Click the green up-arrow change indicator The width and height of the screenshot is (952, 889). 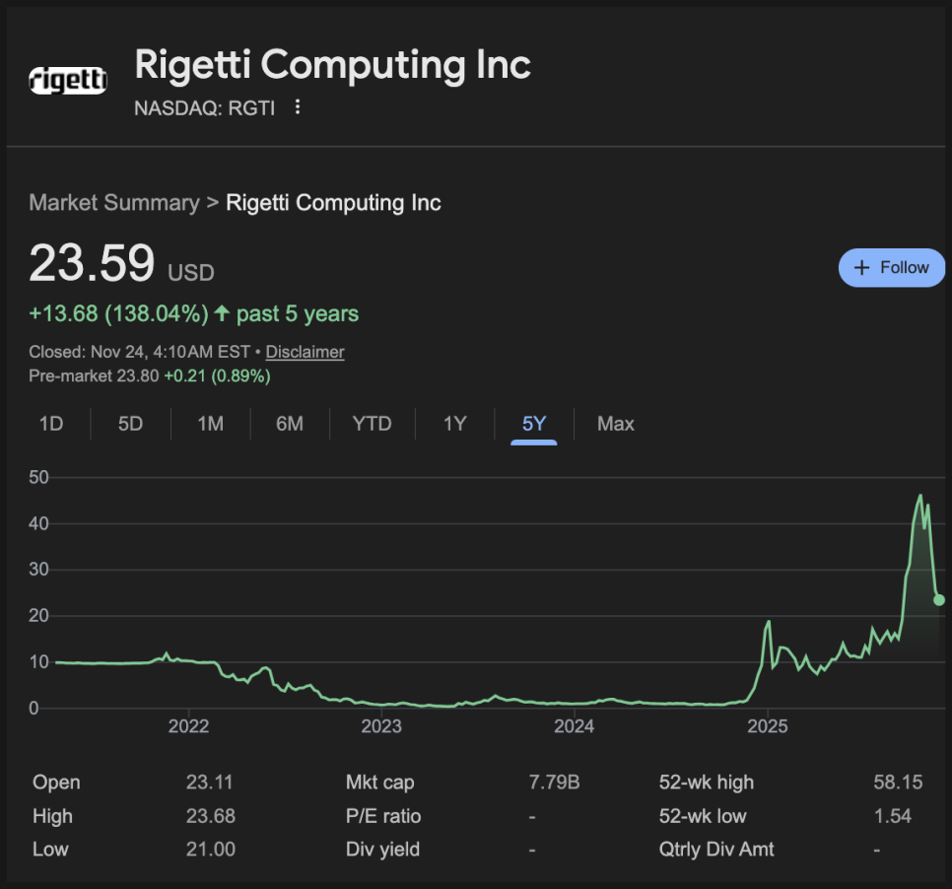pyautogui.click(x=222, y=313)
